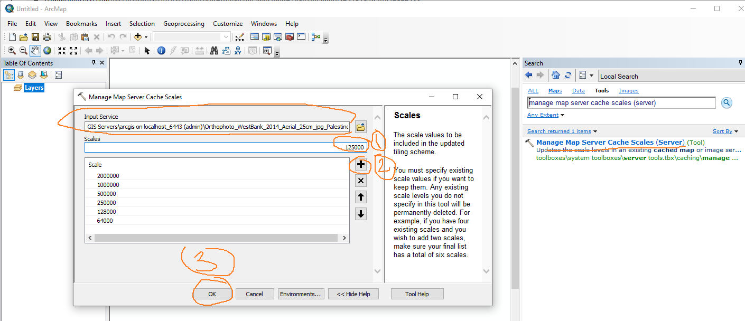Click the plus button to add the scale
The image size is (745, 321).
361,165
